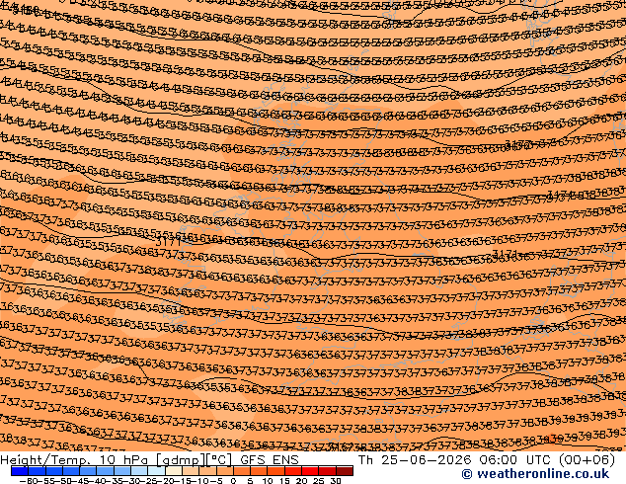Select the '30' legend scale value

coord(336,481)
